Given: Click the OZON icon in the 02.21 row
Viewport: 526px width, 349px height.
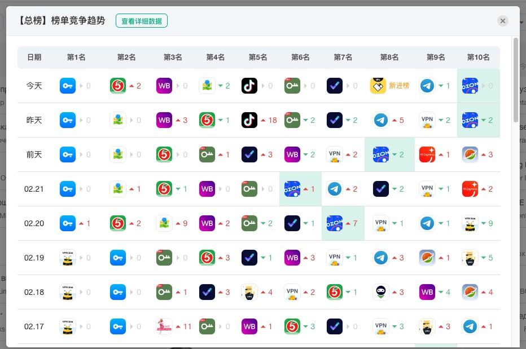Looking at the screenshot, I should click(x=292, y=189).
